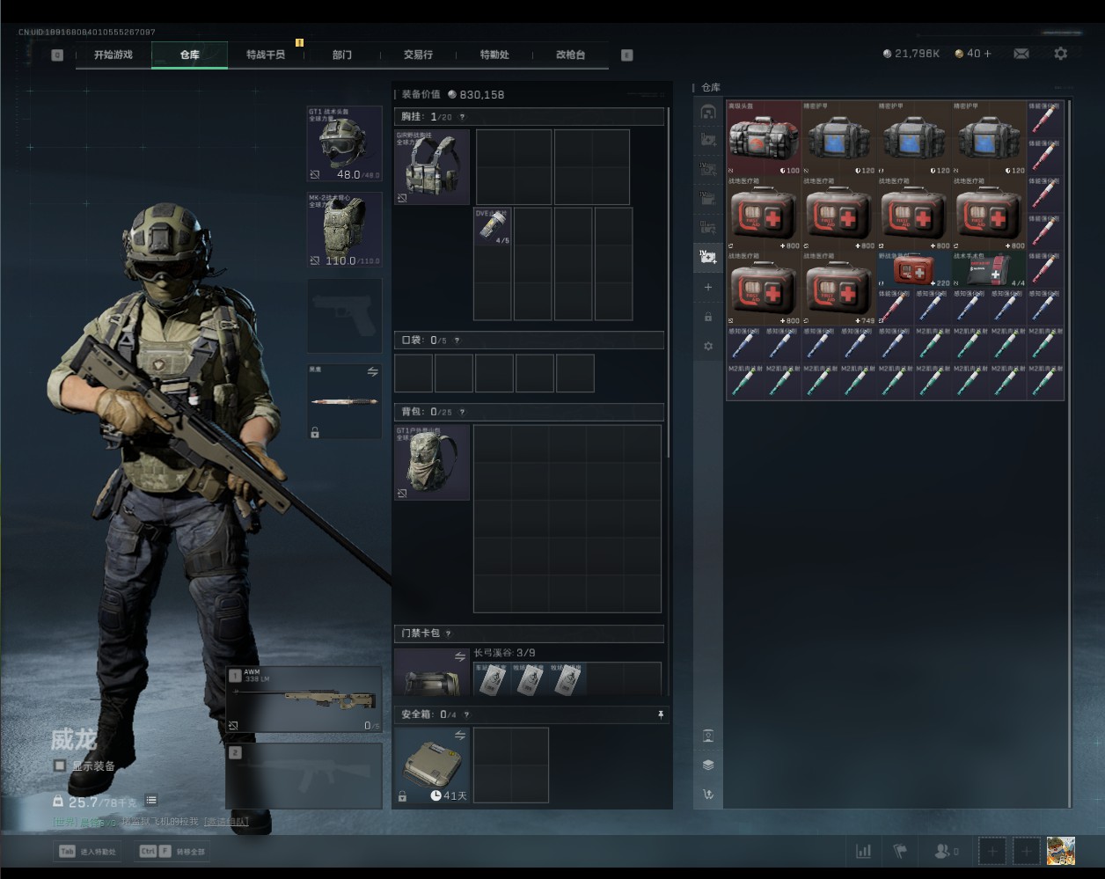Click the plus next to the 40 currency
1105x879 pixels.
[x=987, y=54]
